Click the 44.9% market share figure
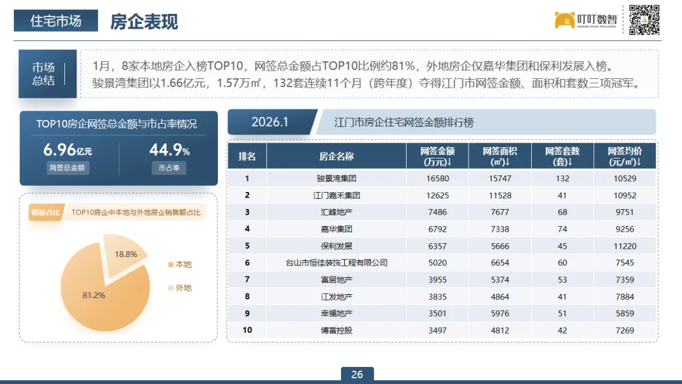The height and width of the screenshot is (384, 682). (169, 150)
